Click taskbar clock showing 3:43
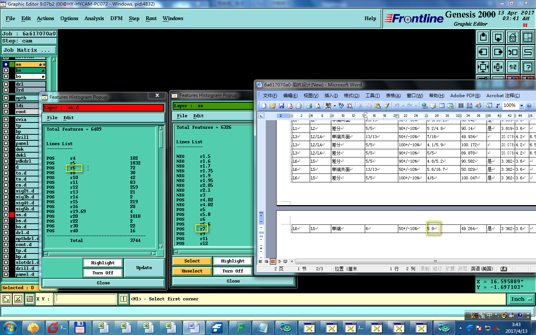 [516, 328]
